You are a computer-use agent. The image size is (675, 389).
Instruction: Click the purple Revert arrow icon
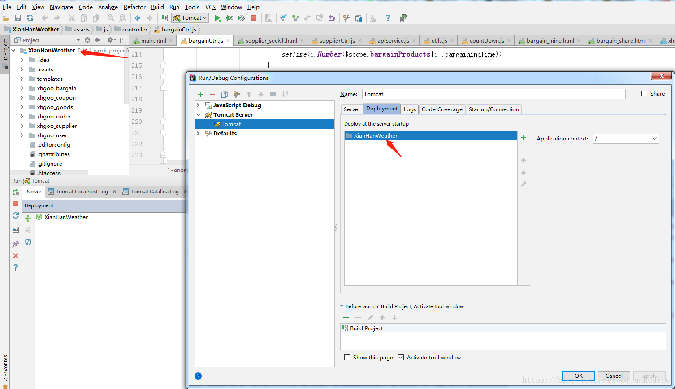(x=332, y=18)
